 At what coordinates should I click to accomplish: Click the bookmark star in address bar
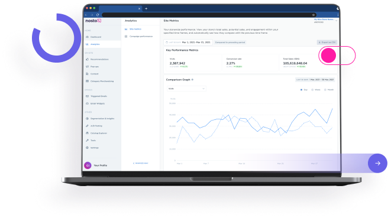pyautogui.click(x=314, y=15)
